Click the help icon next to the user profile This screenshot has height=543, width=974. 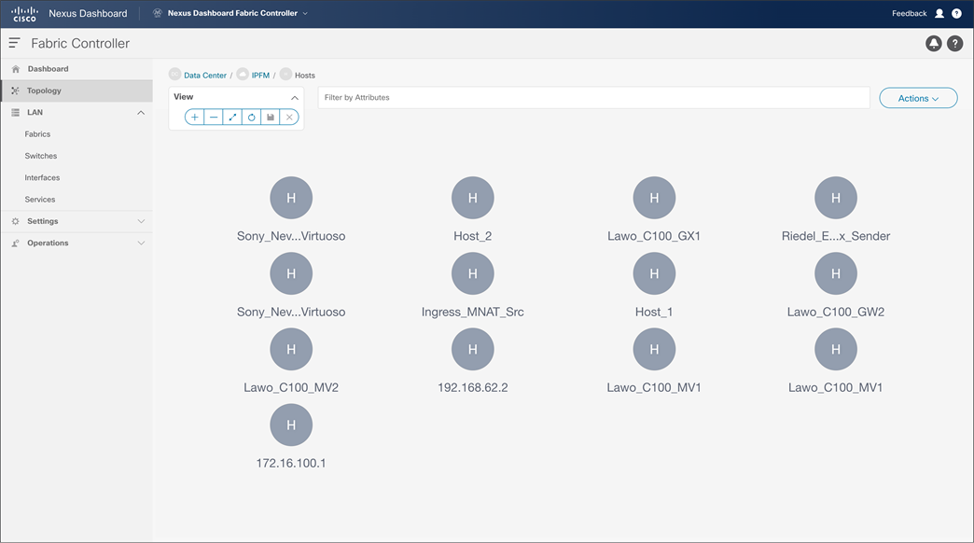pos(956,13)
